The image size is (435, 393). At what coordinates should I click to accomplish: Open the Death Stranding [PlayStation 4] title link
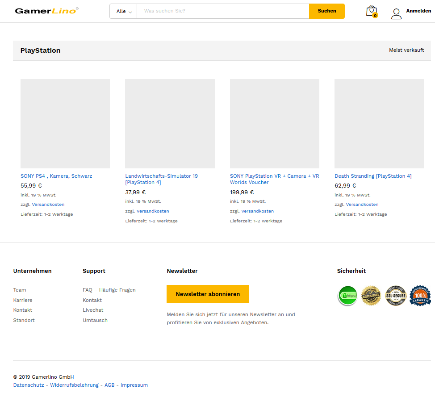click(373, 176)
